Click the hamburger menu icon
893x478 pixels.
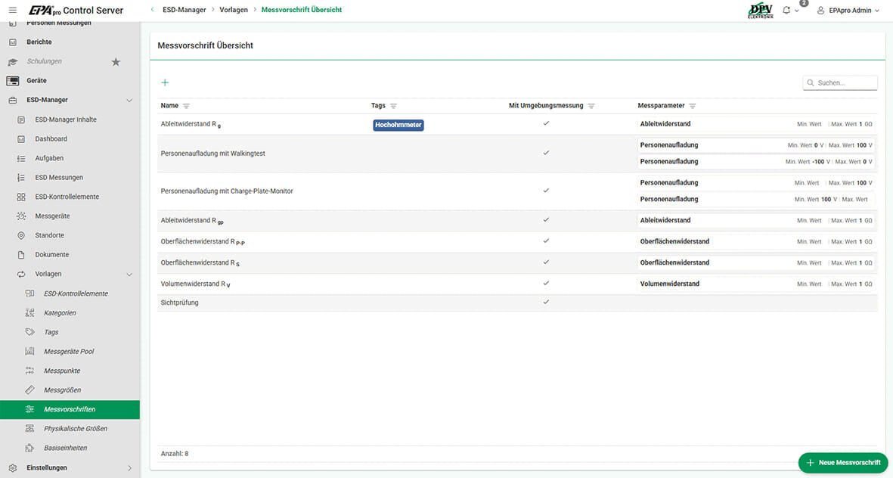click(12, 10)
